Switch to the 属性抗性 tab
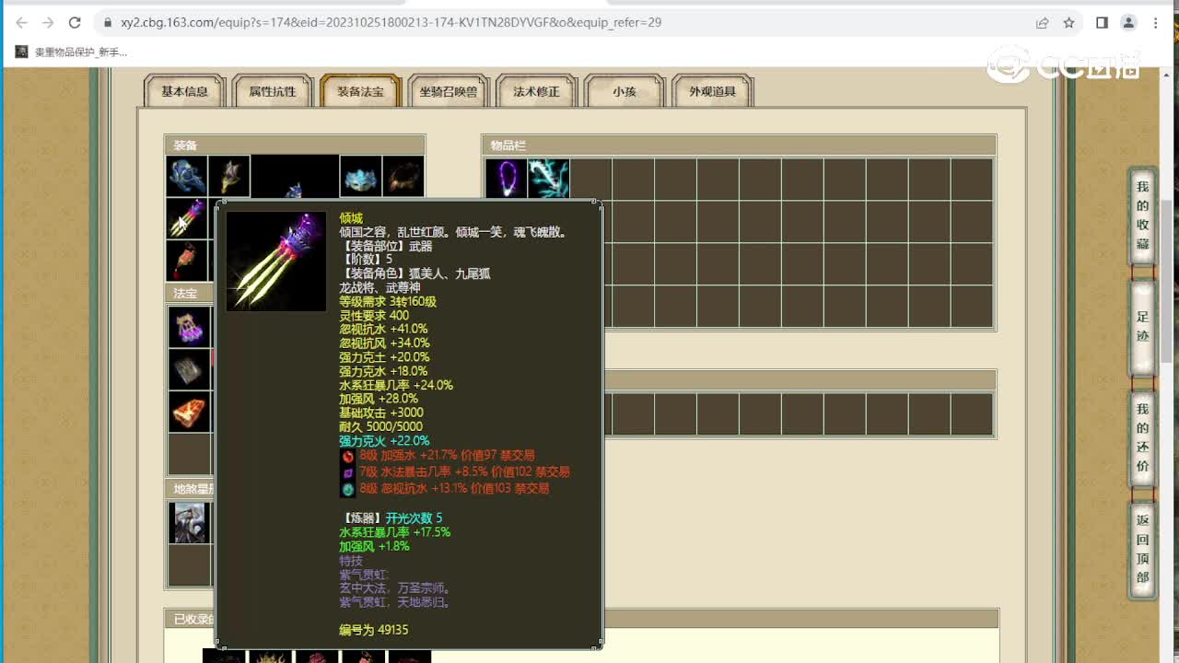The height and width of the screenshot is (663, 1179). pyautogui.click(x=273, y=91)
